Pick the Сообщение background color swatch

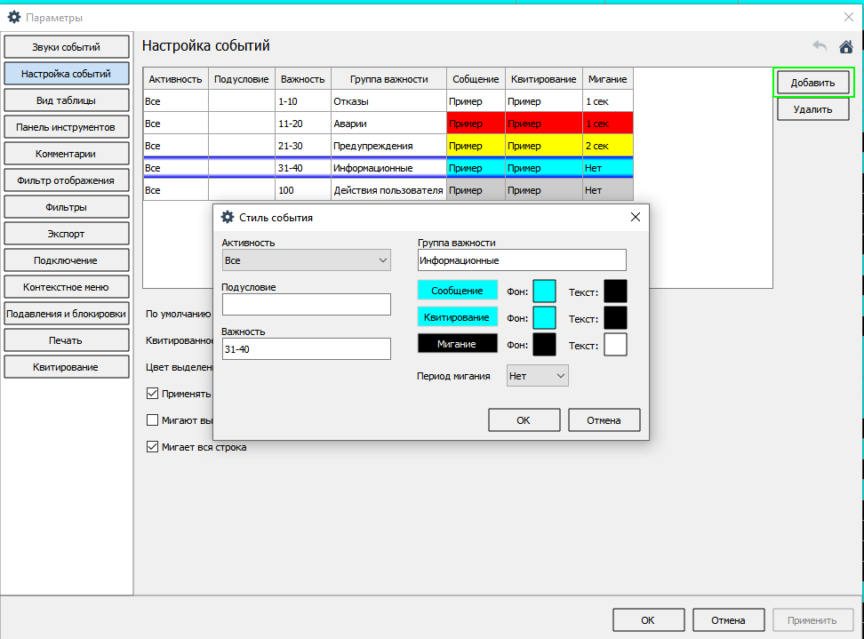coord(544,292)
